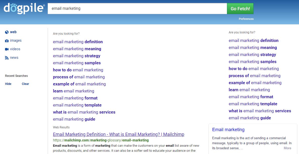Switch to videos search results
The width and height of the screenshot is (299, 154).
(15, 49)
